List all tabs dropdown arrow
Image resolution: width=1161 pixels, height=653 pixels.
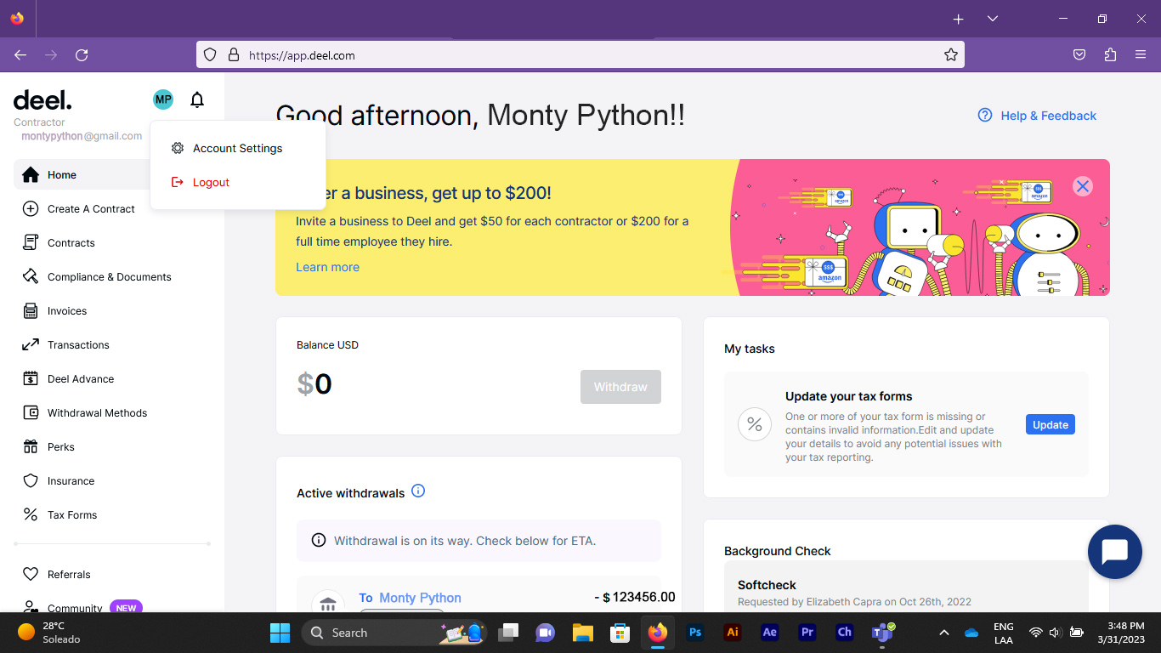coord(992,19)
